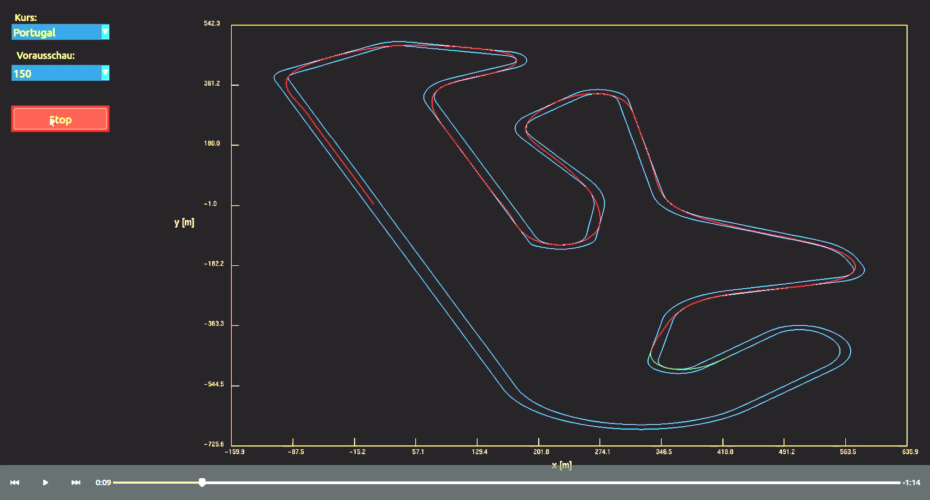
Task: Click the Kurs: label
Action: tap(26, 17)
